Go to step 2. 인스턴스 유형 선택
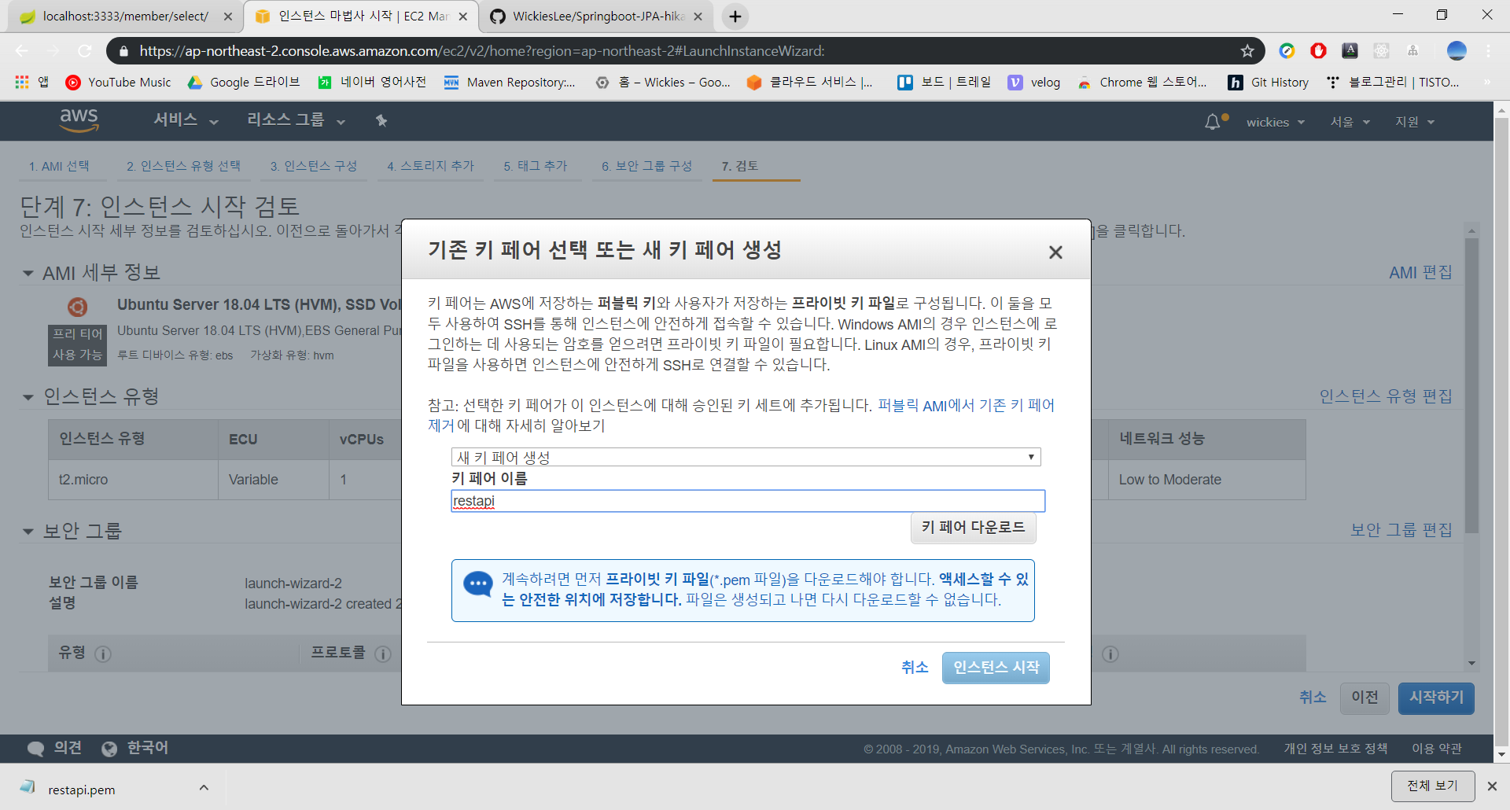The height and width of the screenshot is (810, 1510). 183,166
